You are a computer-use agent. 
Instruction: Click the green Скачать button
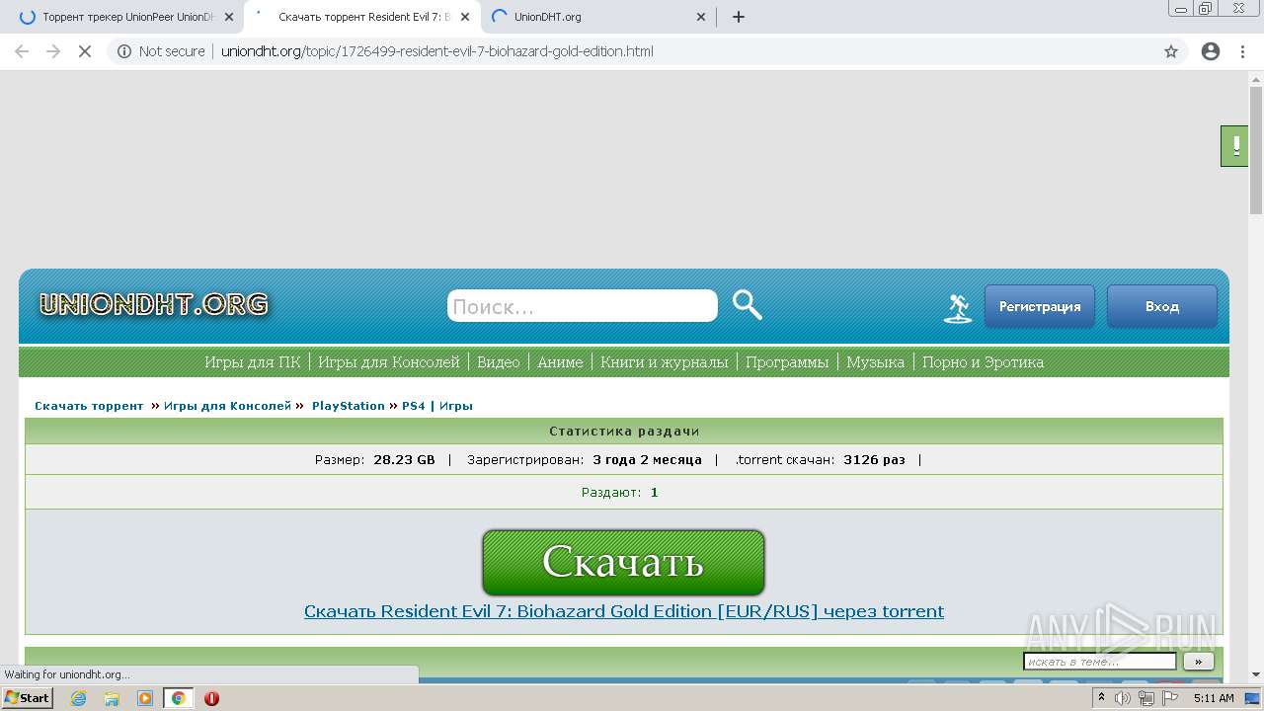(623, 562)
